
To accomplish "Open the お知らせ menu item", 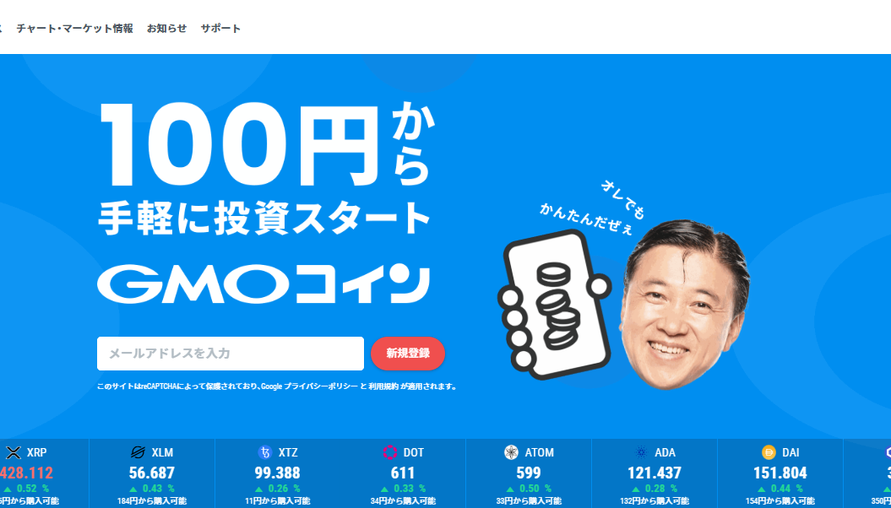I will click(x=166, y=29).
